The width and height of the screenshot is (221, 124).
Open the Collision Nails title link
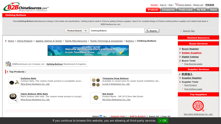[x=28, y=78]
